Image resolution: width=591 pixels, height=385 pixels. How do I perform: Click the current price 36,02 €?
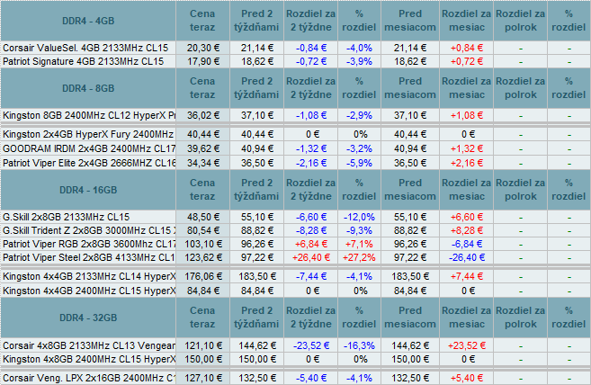pyautogui.click(x=203, y=115)
